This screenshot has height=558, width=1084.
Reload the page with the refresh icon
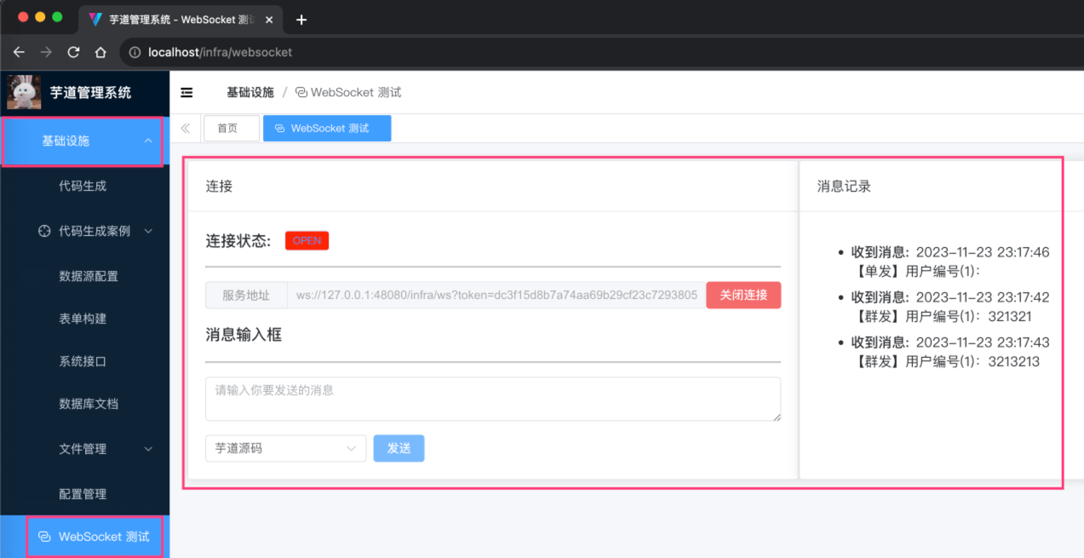click(72, 52)
